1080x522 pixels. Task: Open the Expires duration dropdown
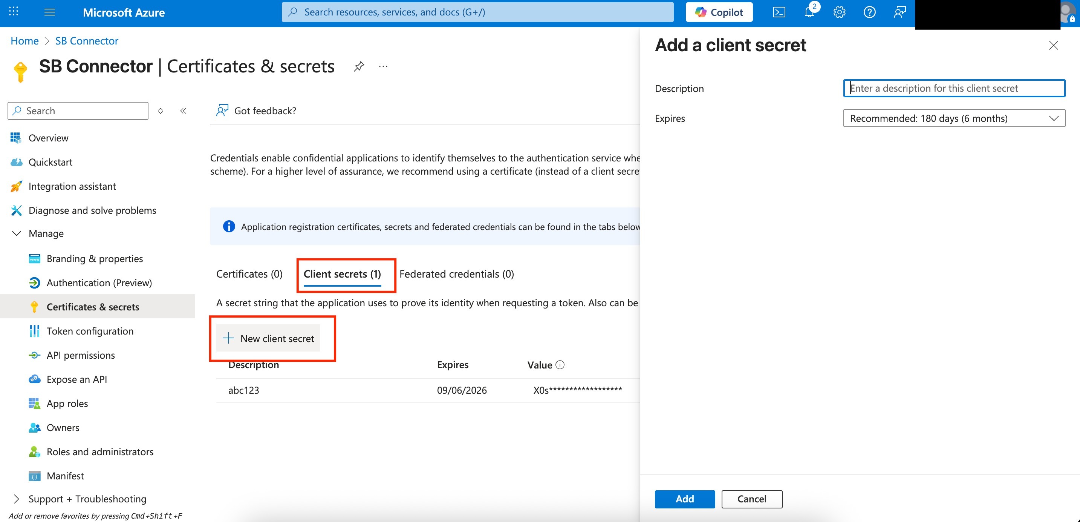pos(954,118)
